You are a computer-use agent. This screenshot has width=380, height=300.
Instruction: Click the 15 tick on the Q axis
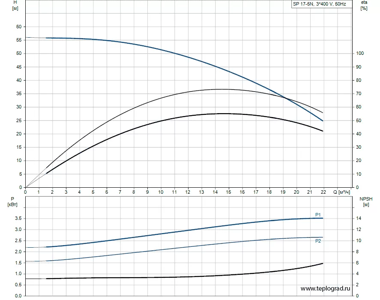(x=228, y=192)
